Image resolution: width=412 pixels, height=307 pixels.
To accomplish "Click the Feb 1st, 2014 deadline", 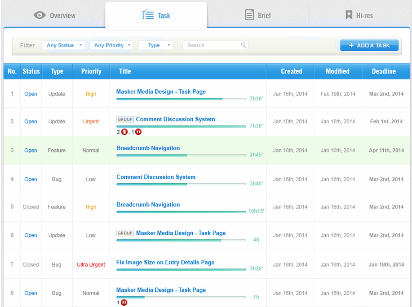I will tap(386, 121).
